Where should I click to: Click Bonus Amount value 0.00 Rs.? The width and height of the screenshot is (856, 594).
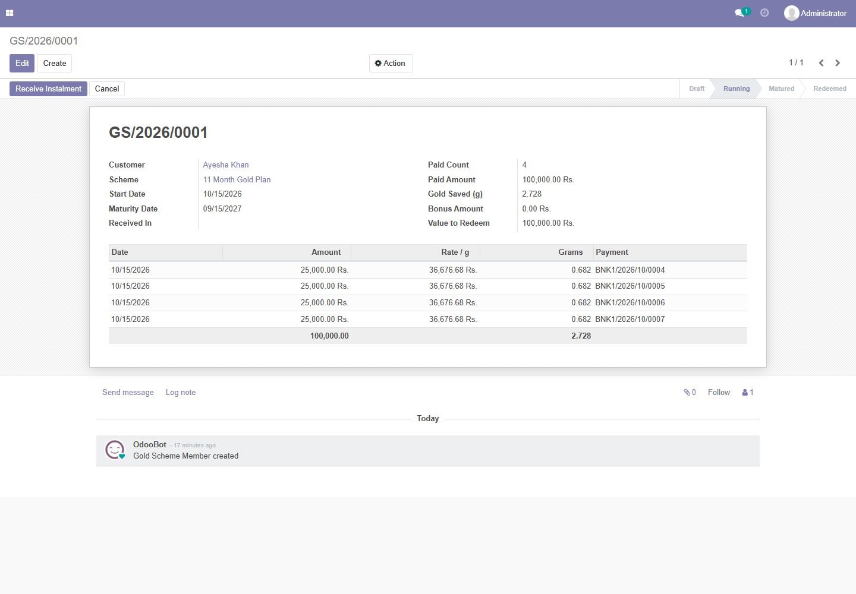pos(536,209)
